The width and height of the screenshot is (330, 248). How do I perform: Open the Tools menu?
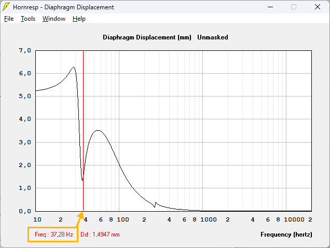(28, 19)
